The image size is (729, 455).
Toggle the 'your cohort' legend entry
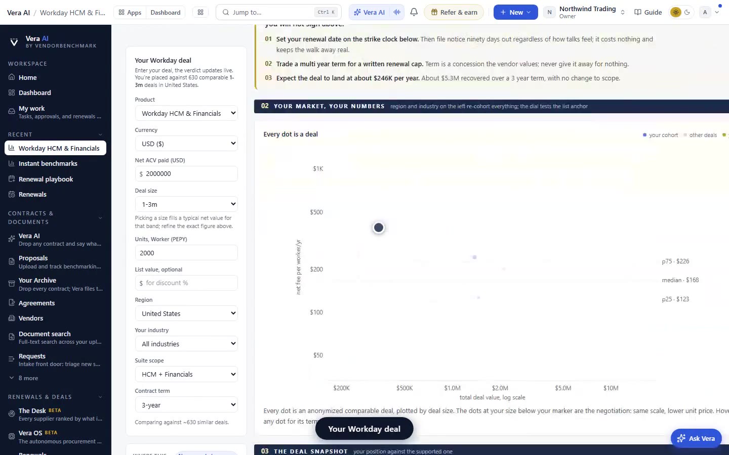click(660, 135)
